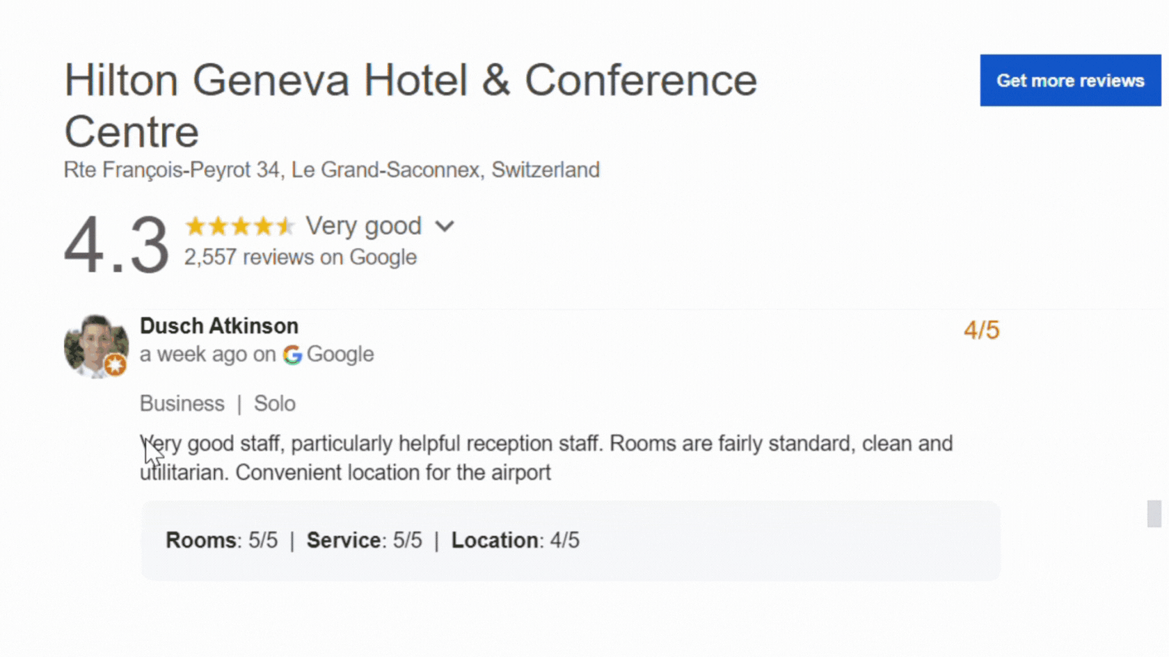The height and width of the screenshot is (657, 1169).
Task: Click the Hilton Geneva Hotel title heading
Action: (x=410, y=106)
